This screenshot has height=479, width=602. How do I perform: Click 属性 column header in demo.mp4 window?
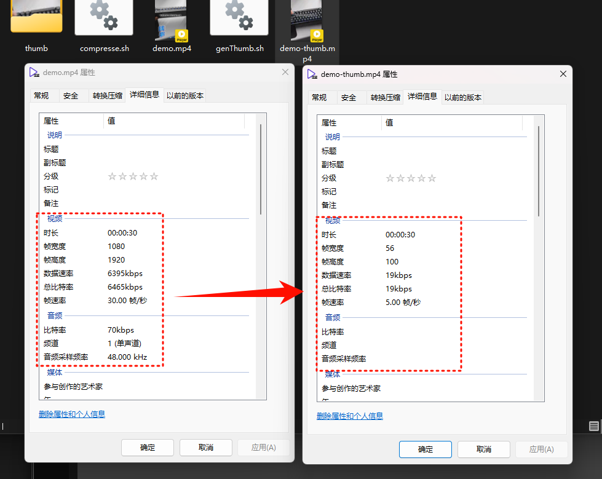[71, 121]
